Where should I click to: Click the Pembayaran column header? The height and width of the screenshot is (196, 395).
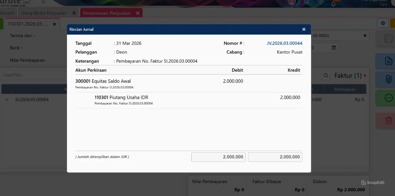pyautogui.click(x=345, y=89)
